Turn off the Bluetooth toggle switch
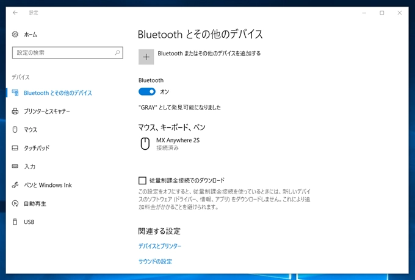 (147, 91)
